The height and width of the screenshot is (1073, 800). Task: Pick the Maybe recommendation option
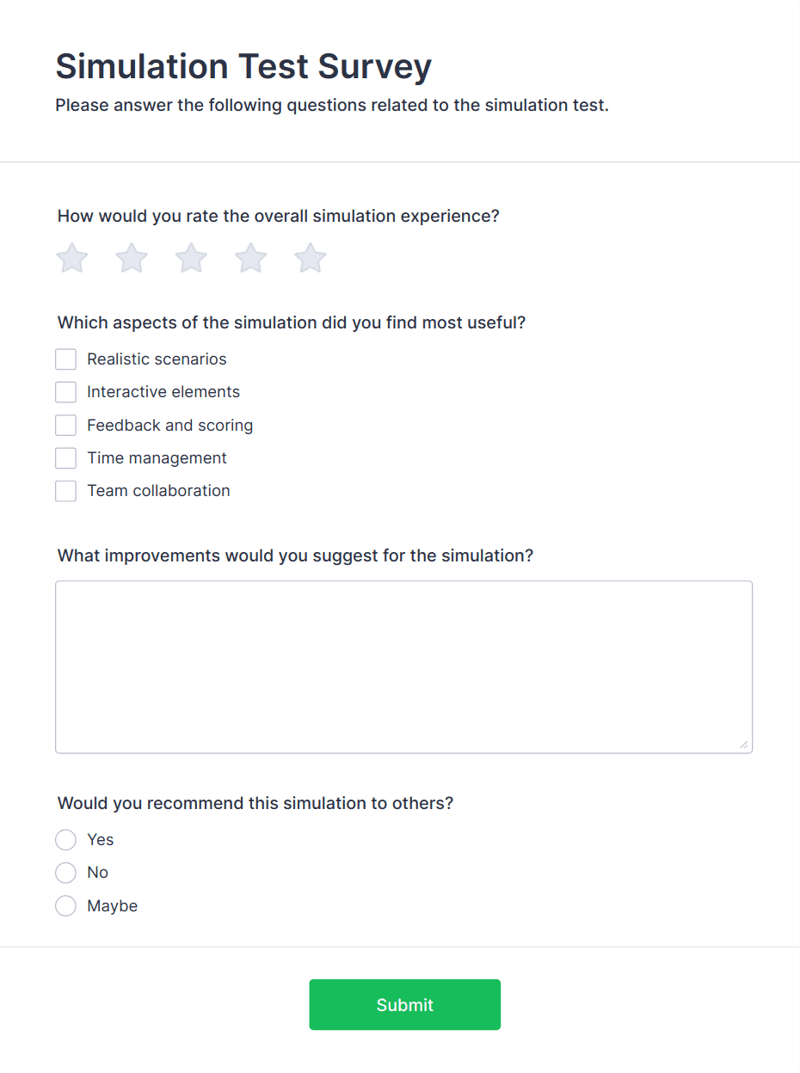pos(66,906)
